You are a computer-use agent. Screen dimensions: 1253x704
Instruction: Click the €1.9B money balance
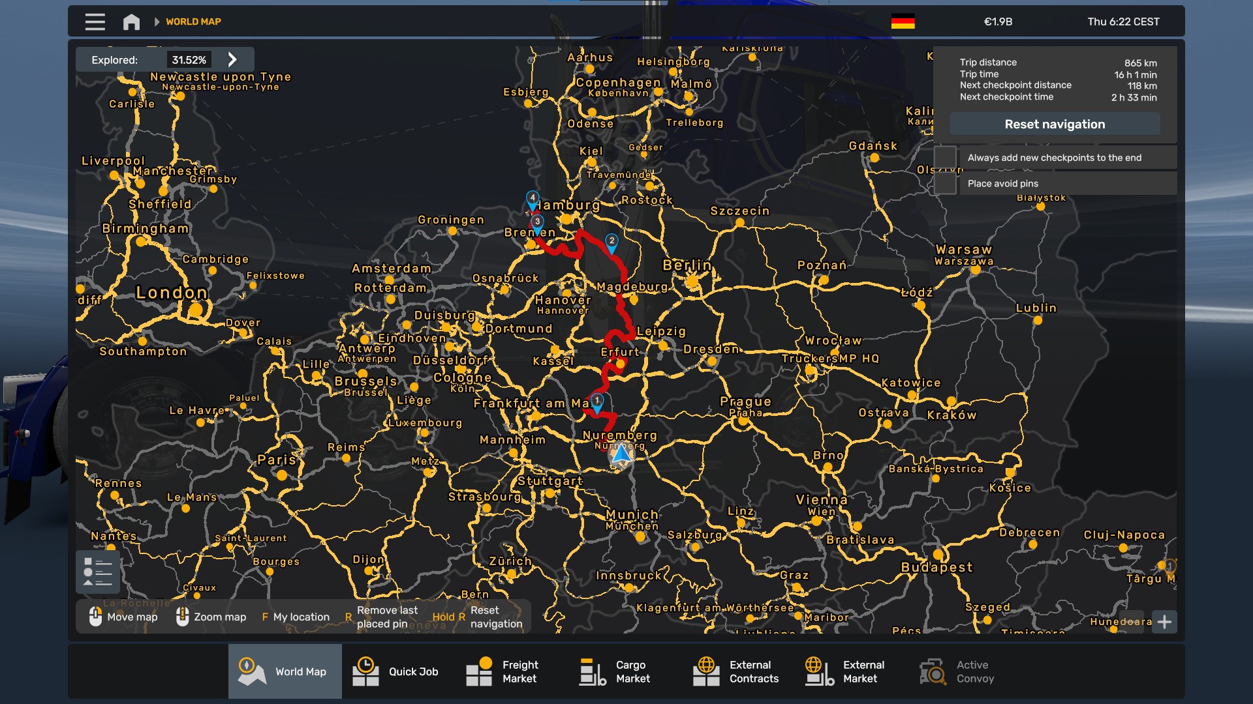(998, 22)
